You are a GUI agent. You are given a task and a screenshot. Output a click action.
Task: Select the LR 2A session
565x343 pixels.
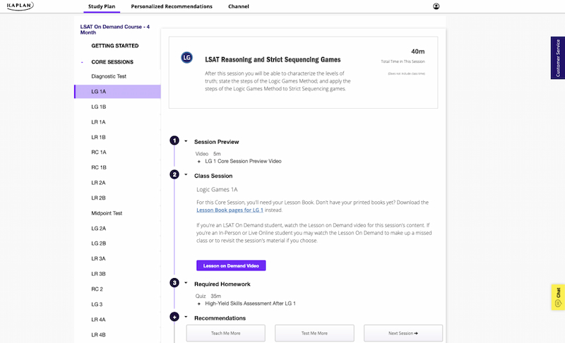click(x=98, y=183)
